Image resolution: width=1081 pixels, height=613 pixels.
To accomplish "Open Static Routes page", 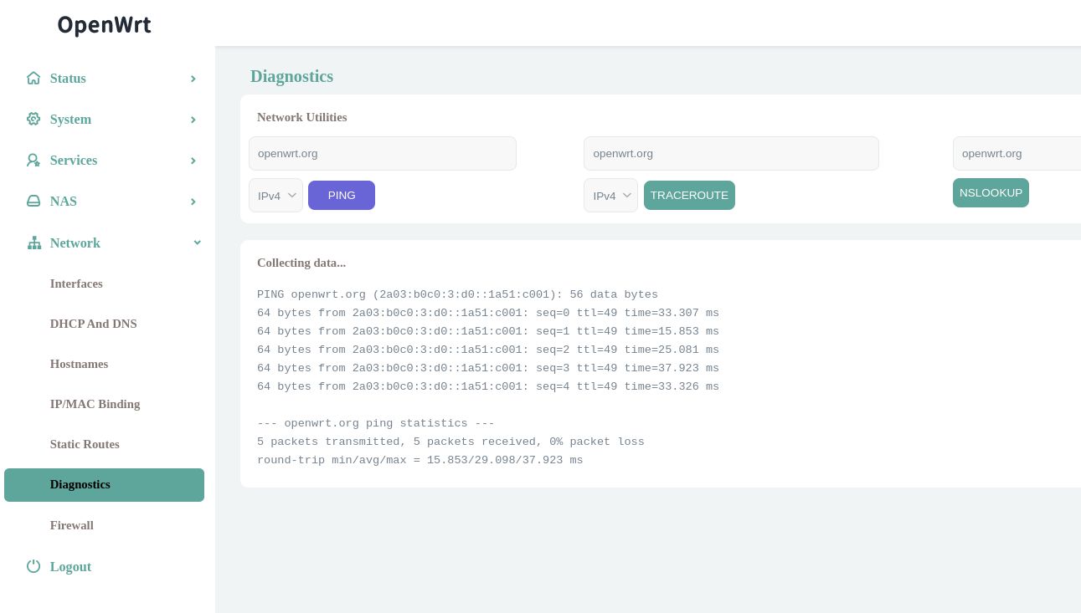I will coord(85,444).
